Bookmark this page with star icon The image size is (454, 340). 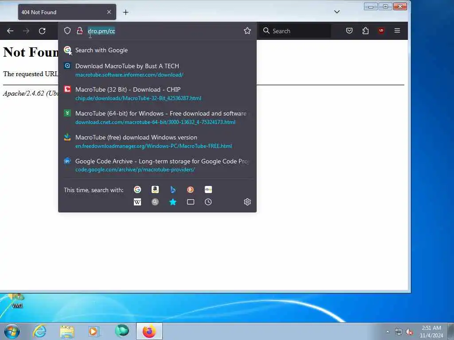pyautogui.click(x=247, y=31)
